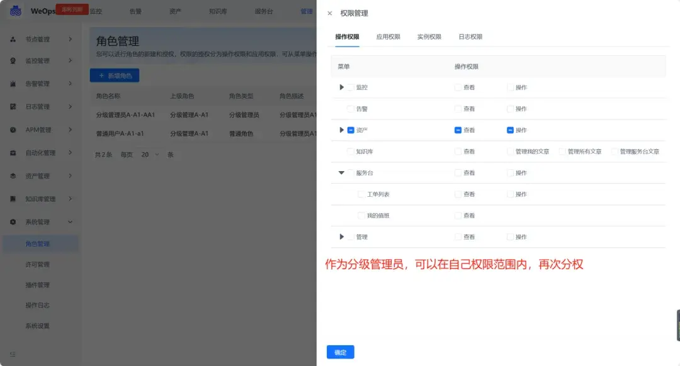680x366 pixels.
Task: Open the 20 per page dropdown
Action: pos(149,155)
